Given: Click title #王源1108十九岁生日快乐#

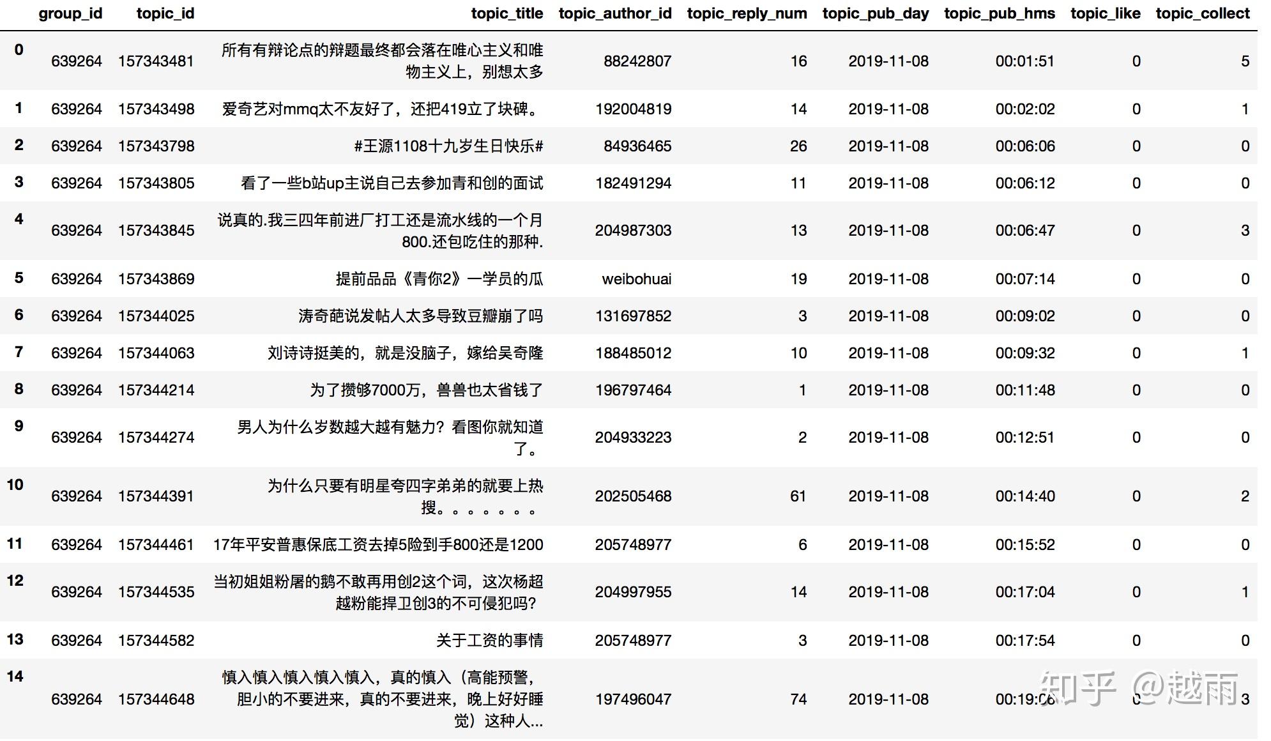Looking at the screenshot, I should 448,146.
